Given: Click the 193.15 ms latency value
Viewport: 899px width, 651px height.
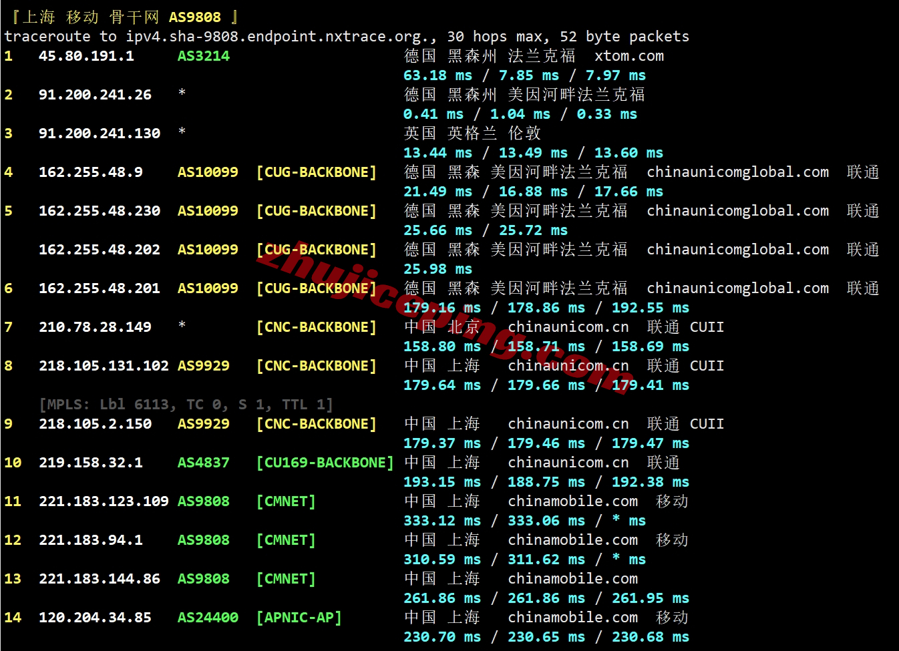Looking at the screenshot, I should 442,482.
